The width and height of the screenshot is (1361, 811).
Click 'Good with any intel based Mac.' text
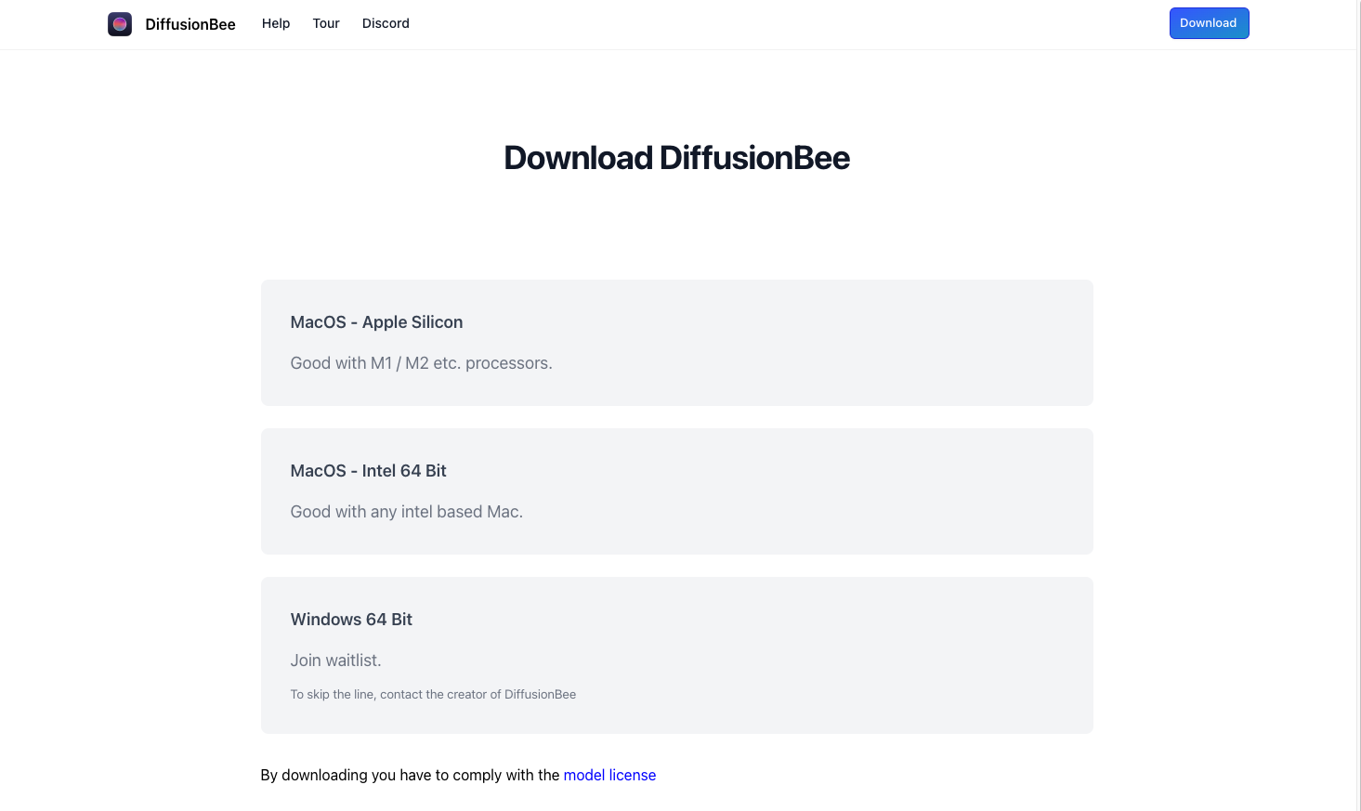[x=407, y=512]
